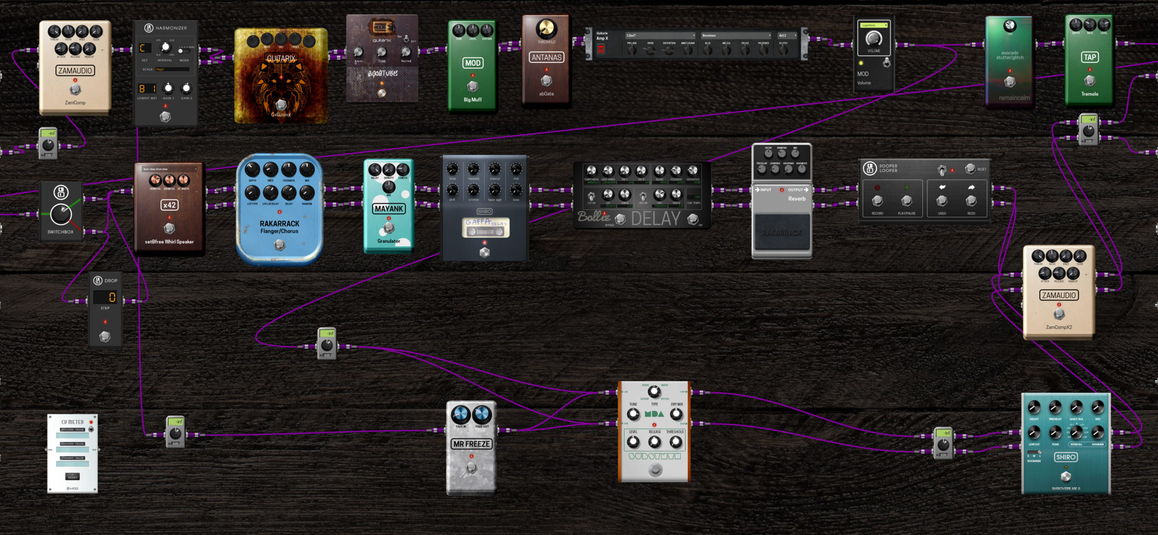Toggle the SubSynth bottom footswitch
Image resolution: width=1158 pixels, height=535 pixels.
click(x=655, y=470)
